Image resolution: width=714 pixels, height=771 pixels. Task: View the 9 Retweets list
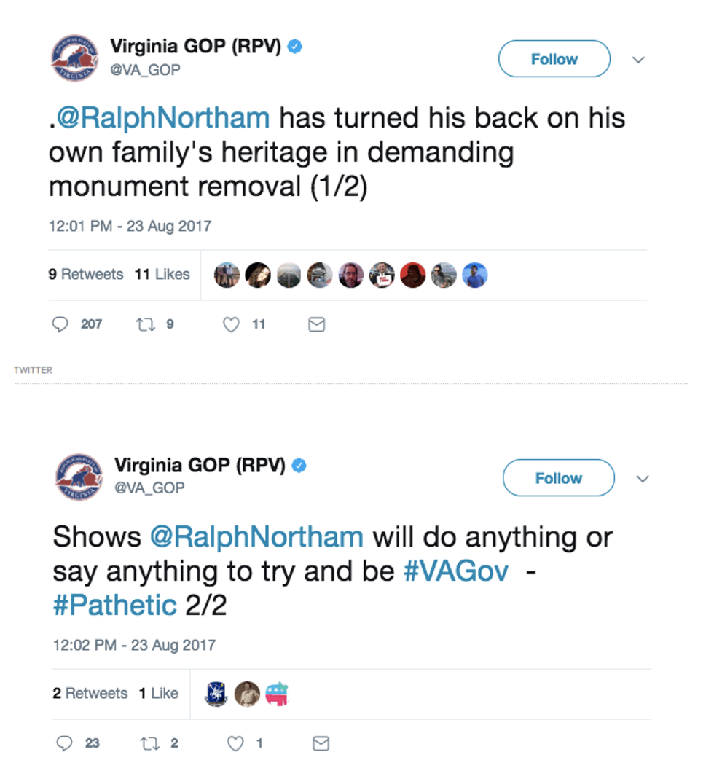pos(86,275)
